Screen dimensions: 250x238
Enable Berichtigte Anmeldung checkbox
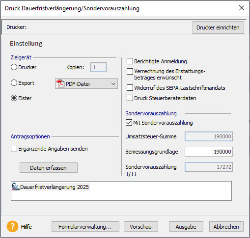[130, 61]
